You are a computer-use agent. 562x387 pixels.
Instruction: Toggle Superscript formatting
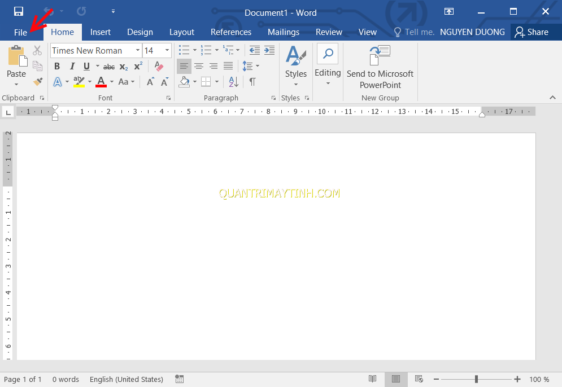coord(138,66)
